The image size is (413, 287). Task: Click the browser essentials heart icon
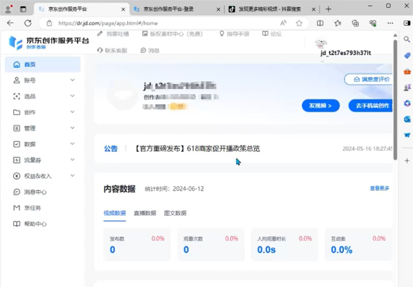pyautogui.click(x=373, y=23)
